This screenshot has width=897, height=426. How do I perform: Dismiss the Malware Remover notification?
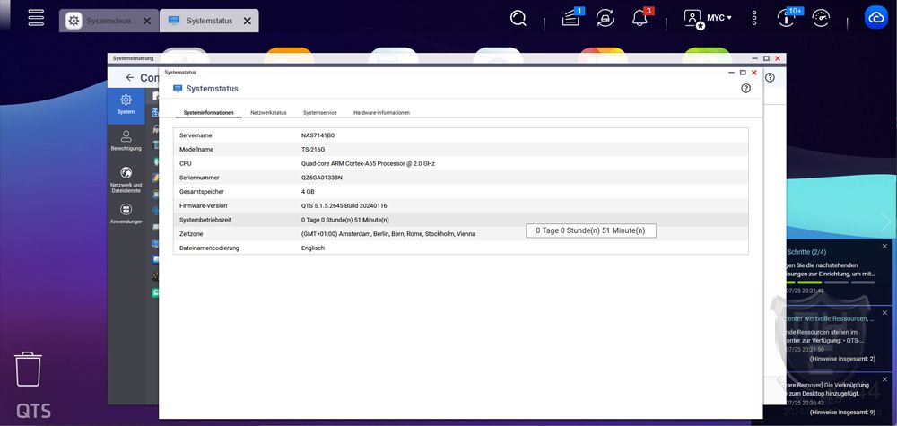[x=885, y=379]
